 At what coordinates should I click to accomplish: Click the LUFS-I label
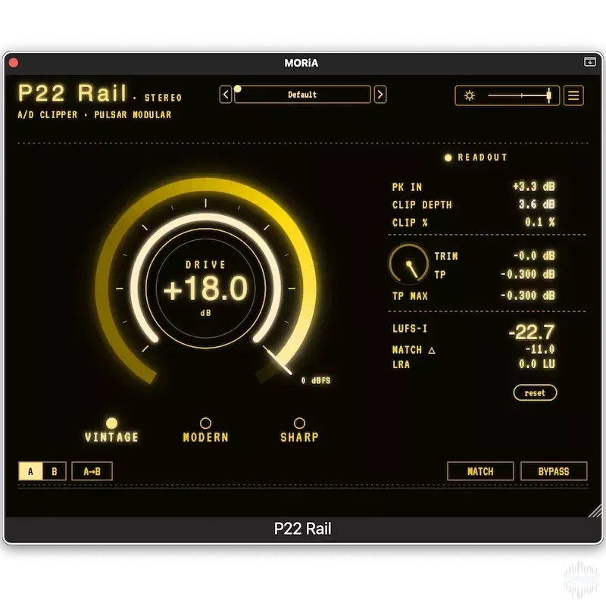click(x=410, y=329)
